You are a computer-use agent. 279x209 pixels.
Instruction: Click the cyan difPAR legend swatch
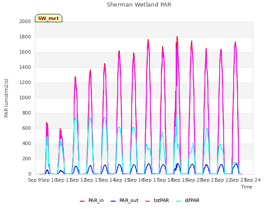click(178, 201)
